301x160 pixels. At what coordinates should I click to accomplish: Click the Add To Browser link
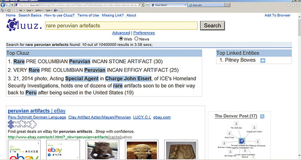pyautogui.click(x=278, y=15)
